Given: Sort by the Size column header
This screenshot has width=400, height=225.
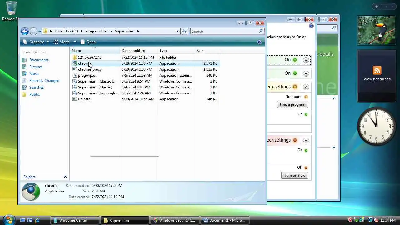Looking at the screenshot, I should click(x=207, y=51).
